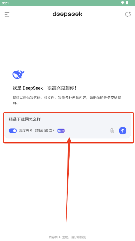Click the red arrowhead below the input box

pos(69,140)
